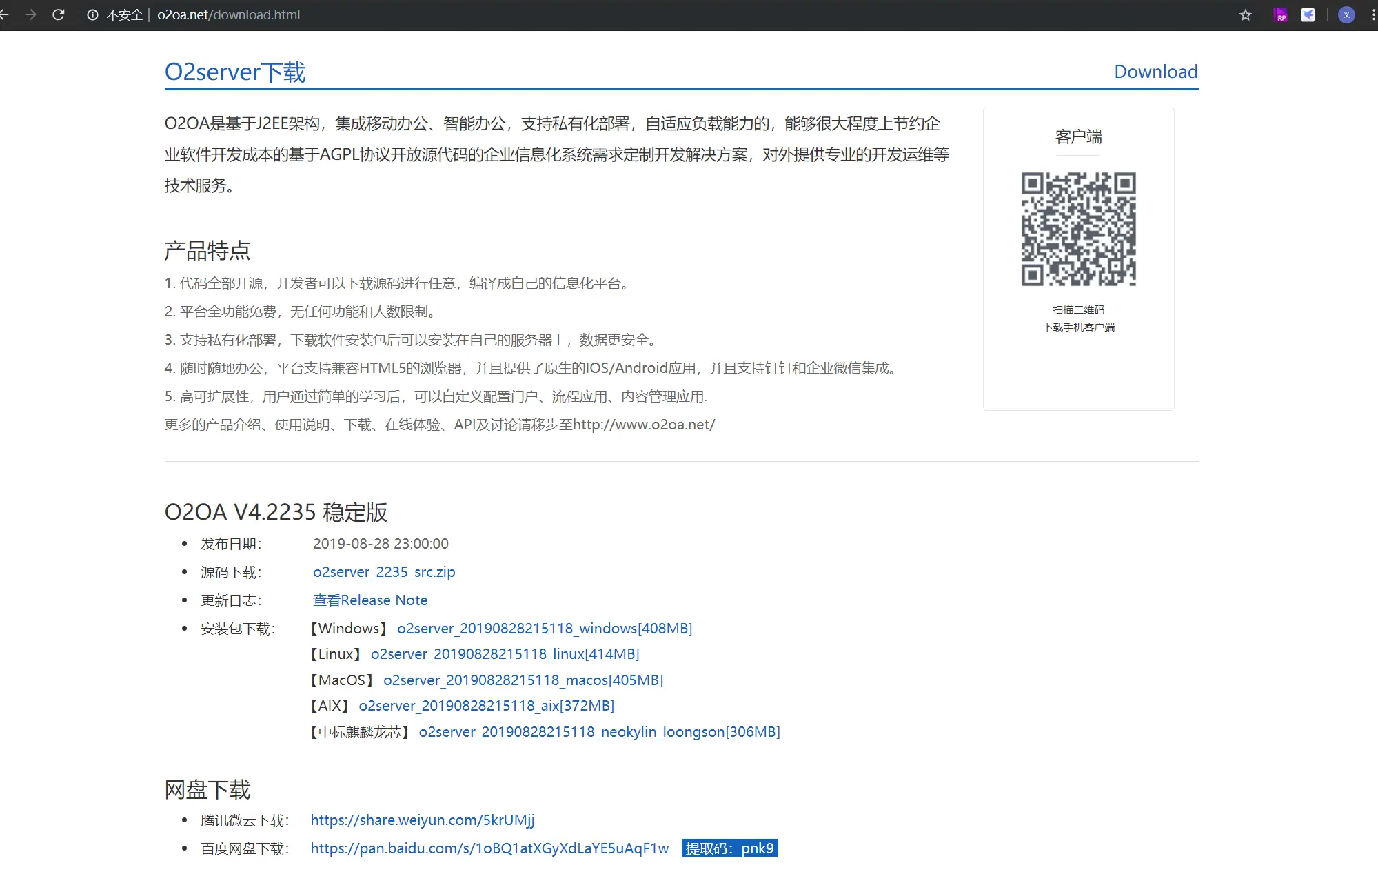The image size is (1378, 874).
Task: Download the AIX o2server package
Action: [x=486, y=705]
